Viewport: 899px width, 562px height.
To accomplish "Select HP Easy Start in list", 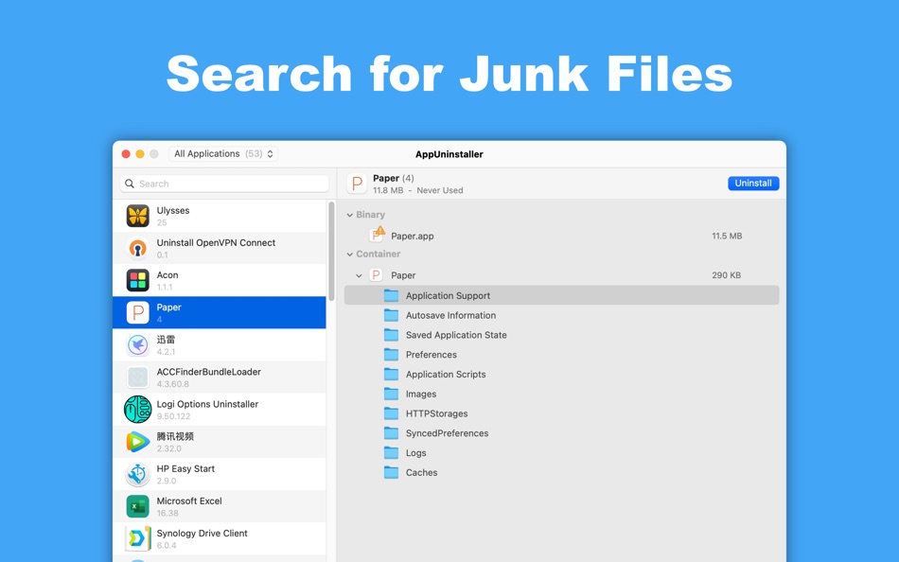I will (x=220, y=474).
